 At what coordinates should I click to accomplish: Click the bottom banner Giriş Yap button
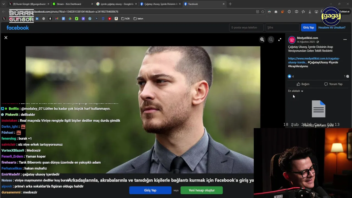[x=150, y=190]
